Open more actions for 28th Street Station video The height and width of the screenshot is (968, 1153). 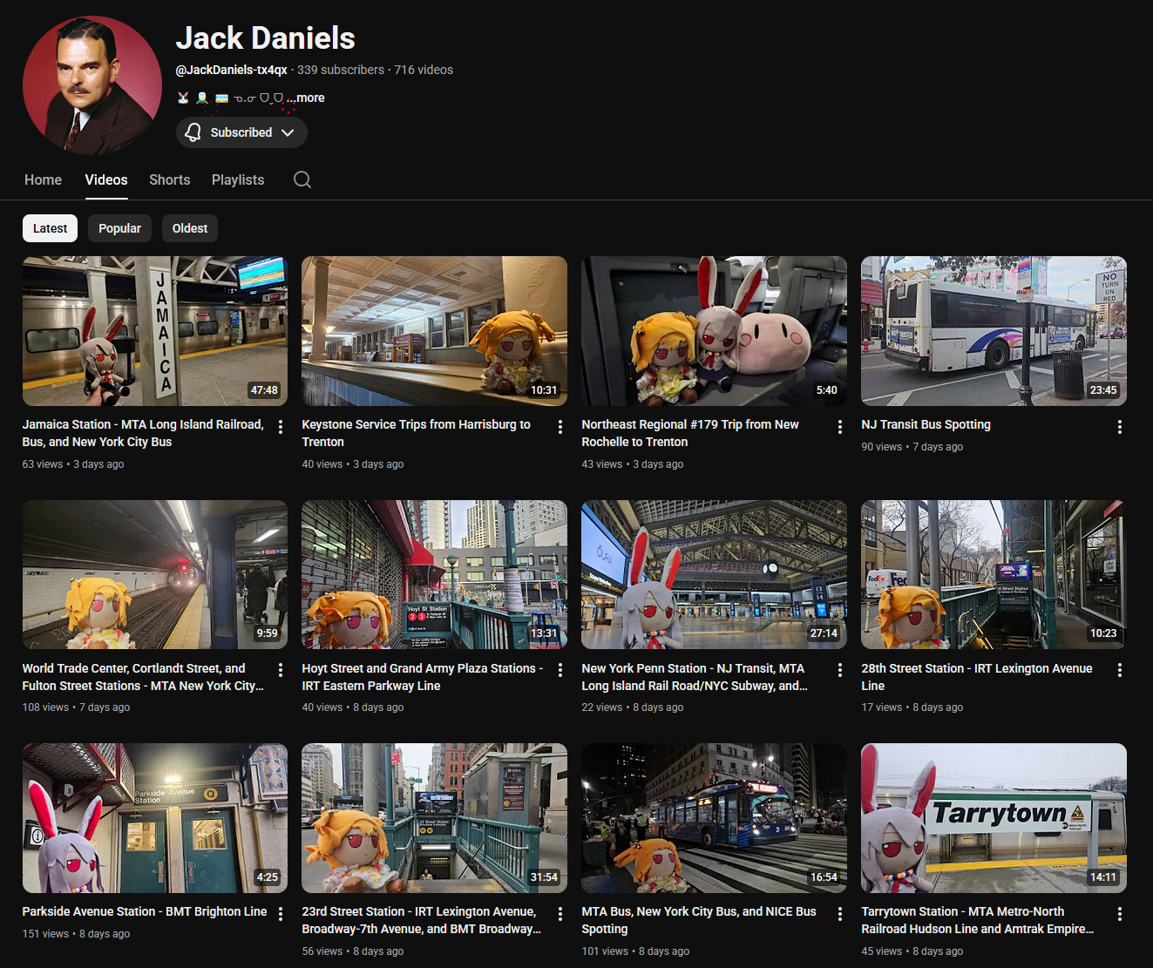click(1120, 670)
